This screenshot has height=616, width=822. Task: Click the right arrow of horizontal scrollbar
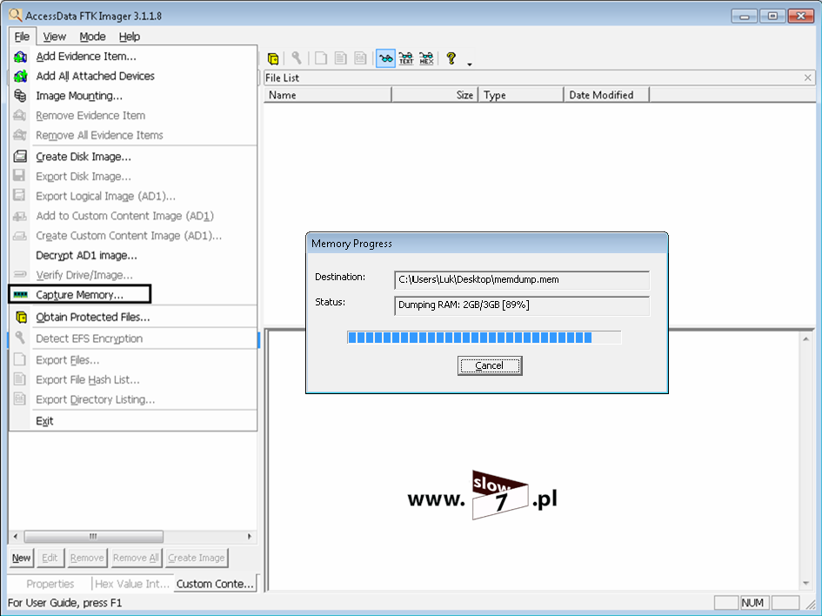[250, 536]
